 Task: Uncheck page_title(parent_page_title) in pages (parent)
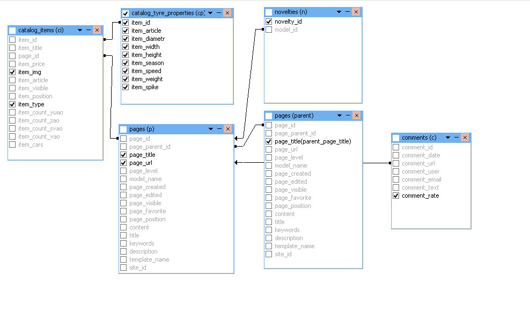click(269, 141)
